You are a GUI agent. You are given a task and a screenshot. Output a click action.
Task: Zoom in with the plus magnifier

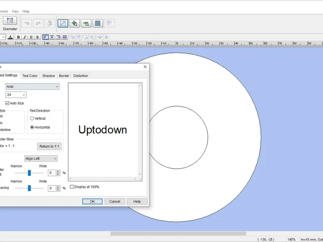[x=75, y=23]
